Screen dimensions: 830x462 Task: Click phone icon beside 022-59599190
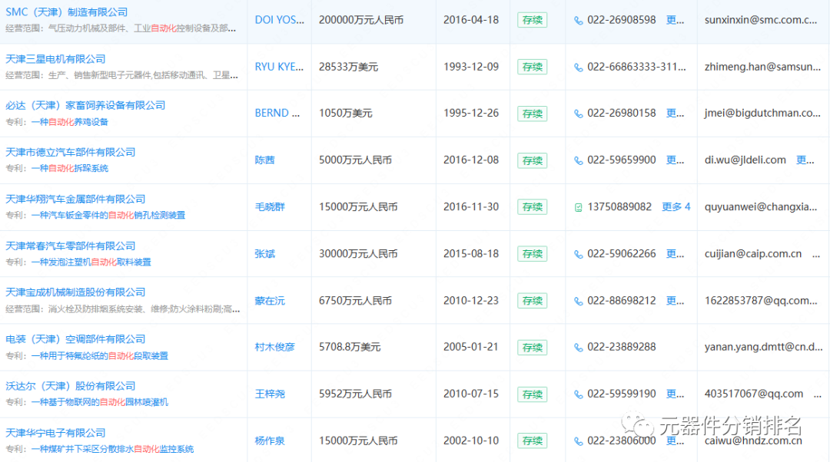pos(579,394)
